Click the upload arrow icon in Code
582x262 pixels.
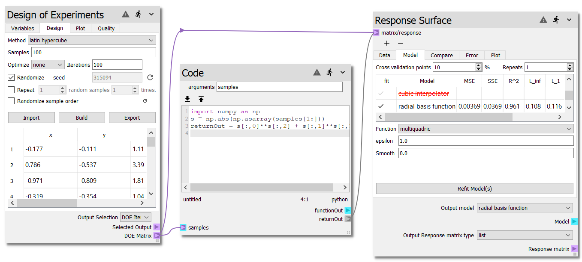point(201,99)
